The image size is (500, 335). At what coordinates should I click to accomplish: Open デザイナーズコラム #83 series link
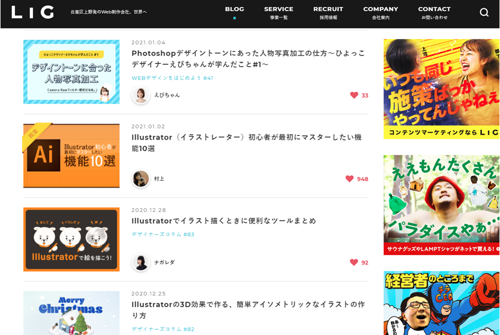point(163,235)
